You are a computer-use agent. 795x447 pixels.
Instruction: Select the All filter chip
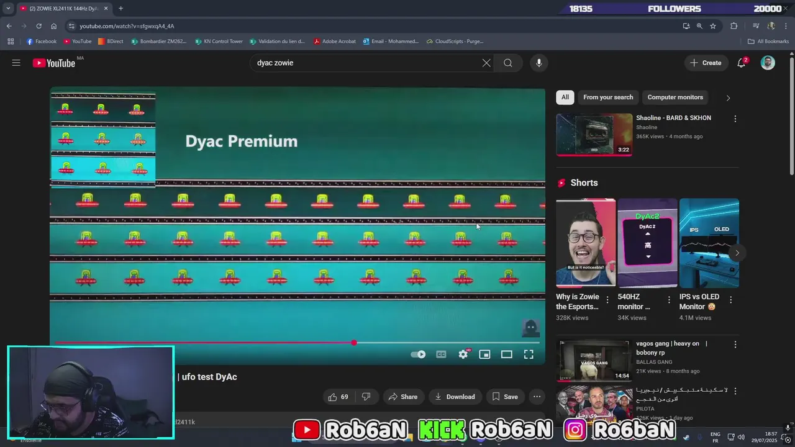click(565, 97)
